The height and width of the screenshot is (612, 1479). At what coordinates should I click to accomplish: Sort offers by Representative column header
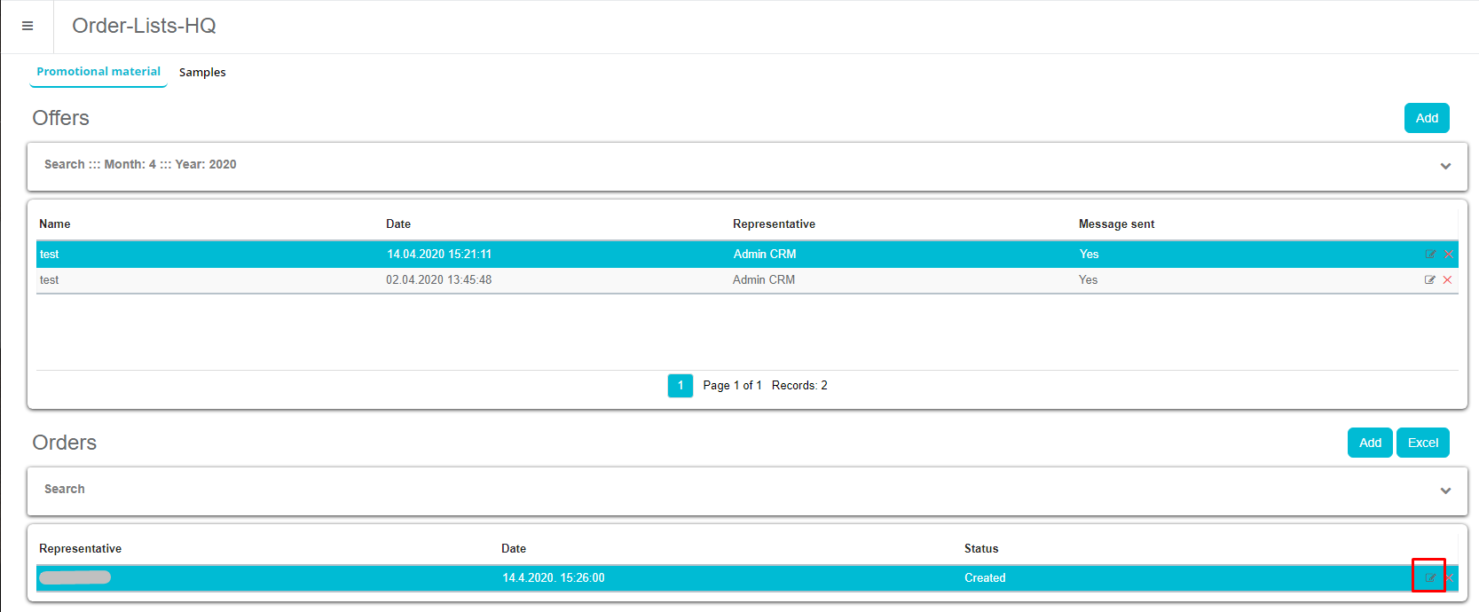[774, 224]
